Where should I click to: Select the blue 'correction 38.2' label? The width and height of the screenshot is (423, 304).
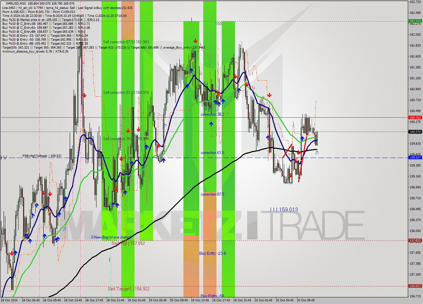[x=212, y=114]
